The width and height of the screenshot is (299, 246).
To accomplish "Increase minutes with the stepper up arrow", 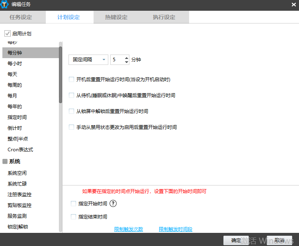I will tap(127, 58).
